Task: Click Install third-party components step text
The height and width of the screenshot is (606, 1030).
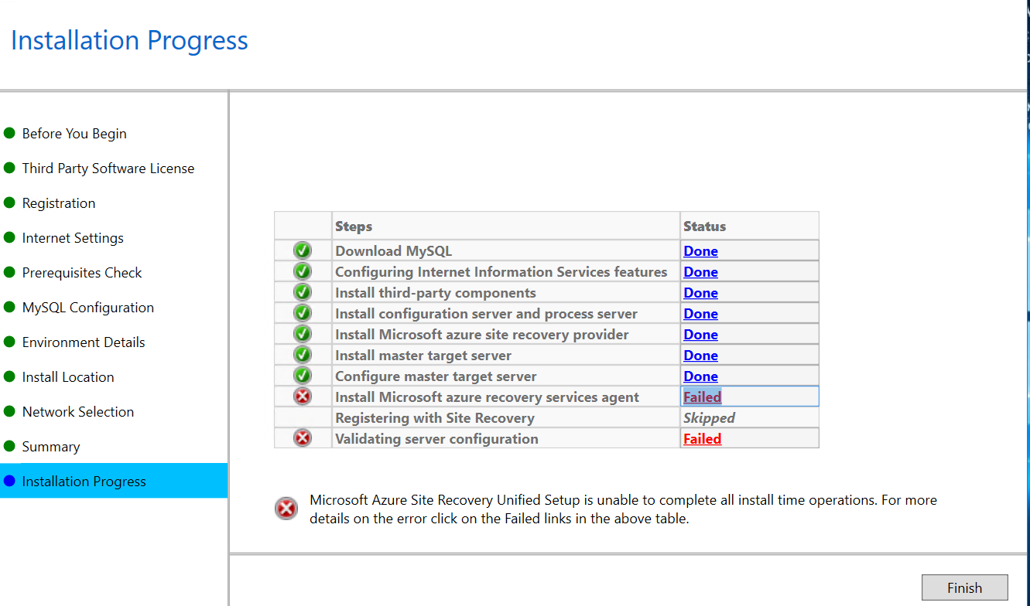Action: coord(436,293)
